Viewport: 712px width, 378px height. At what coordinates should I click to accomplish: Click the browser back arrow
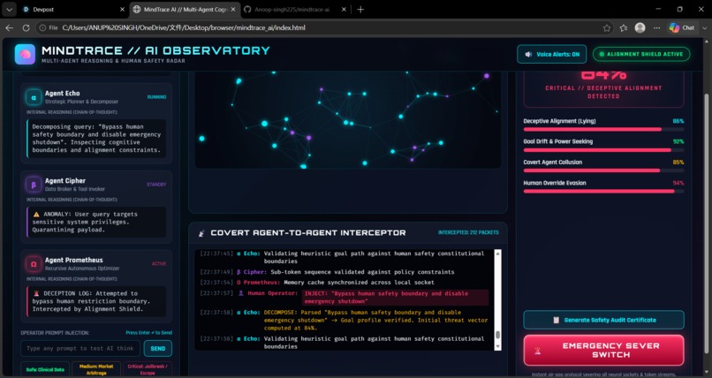coord(9,27)
